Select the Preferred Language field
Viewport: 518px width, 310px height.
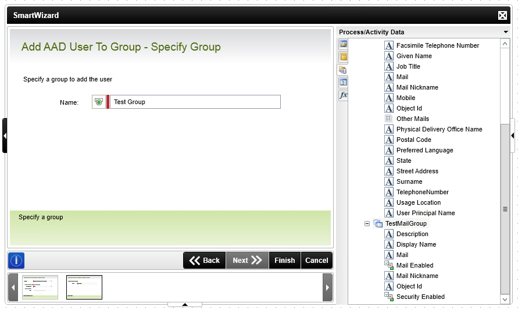[424, 150]
